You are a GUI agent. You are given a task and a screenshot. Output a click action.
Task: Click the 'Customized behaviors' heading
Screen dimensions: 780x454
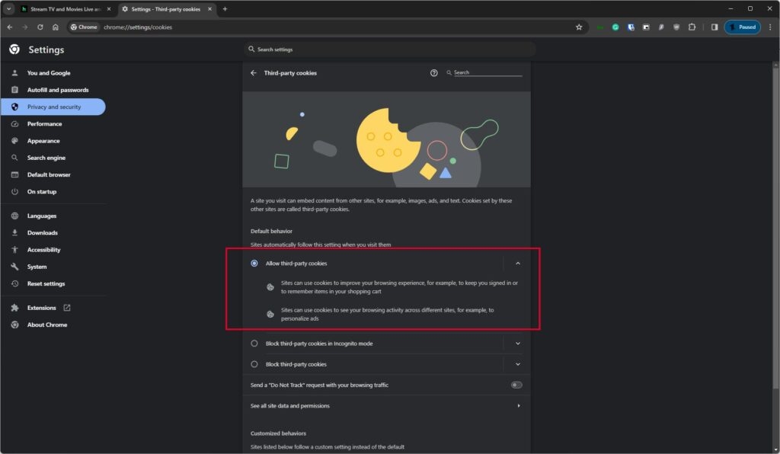coord(278,433)
